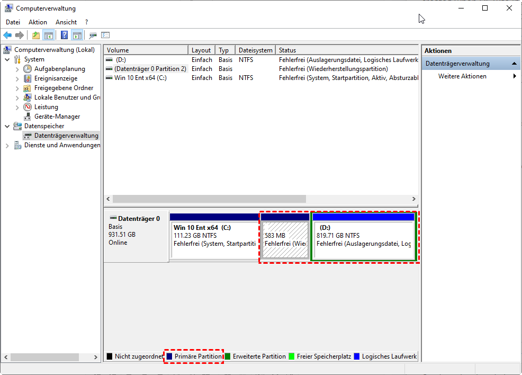Click the blue Back arrow toolbar icon
This screenshot has width=522, height=375.
point(7,35)
